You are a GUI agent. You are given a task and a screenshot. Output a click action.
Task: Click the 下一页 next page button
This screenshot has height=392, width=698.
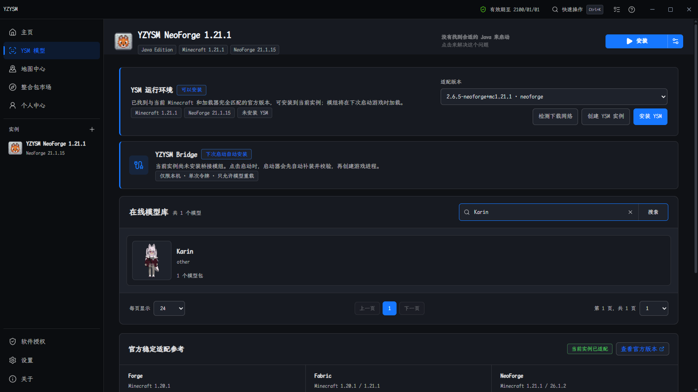click(x=412, y=308)
